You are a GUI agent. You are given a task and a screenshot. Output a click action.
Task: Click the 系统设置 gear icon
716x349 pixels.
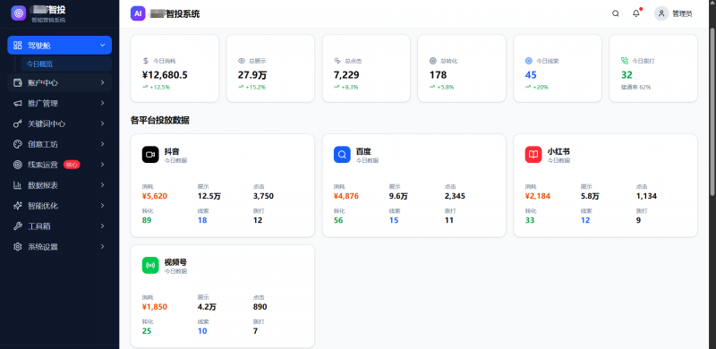(18, 247)
